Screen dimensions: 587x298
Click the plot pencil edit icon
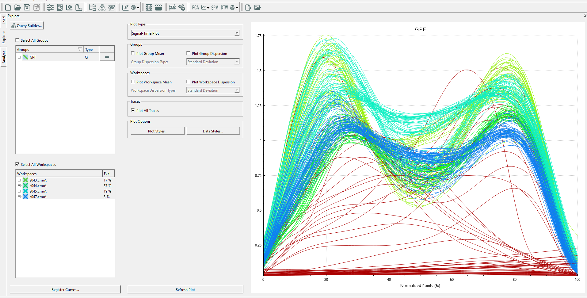125,7
